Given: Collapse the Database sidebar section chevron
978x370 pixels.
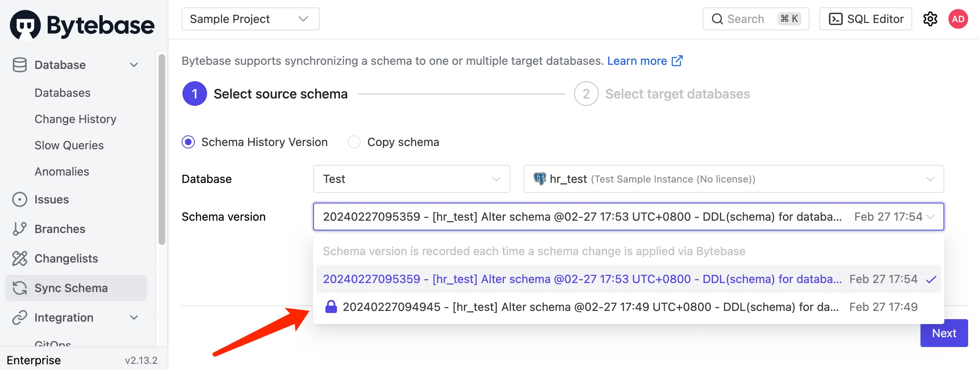Looking at the screenshot, I should (x=134, y=65).
